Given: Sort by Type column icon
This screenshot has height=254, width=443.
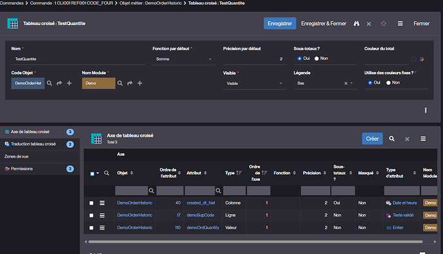Looking at the screenshot, I should [239, 173].
